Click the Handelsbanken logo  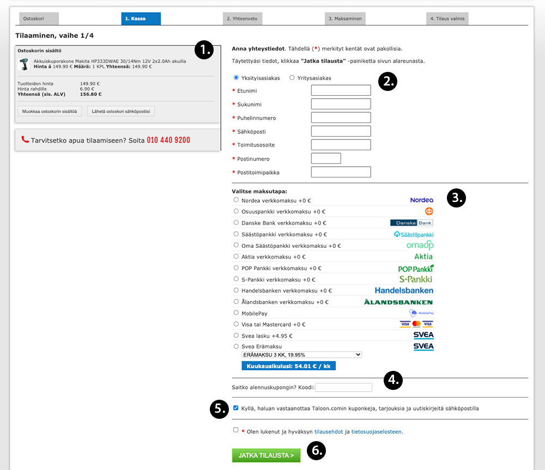coord(404,291)
